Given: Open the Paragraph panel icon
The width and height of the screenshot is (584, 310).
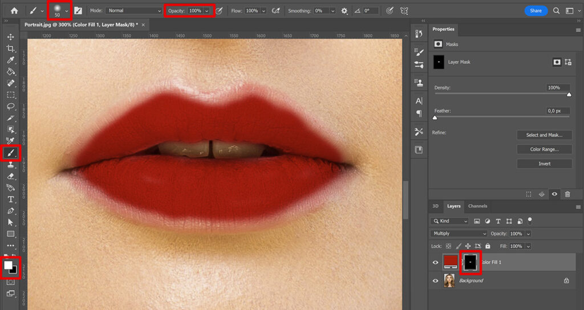Looking at the screenshot, I should (x=419, y=113).
